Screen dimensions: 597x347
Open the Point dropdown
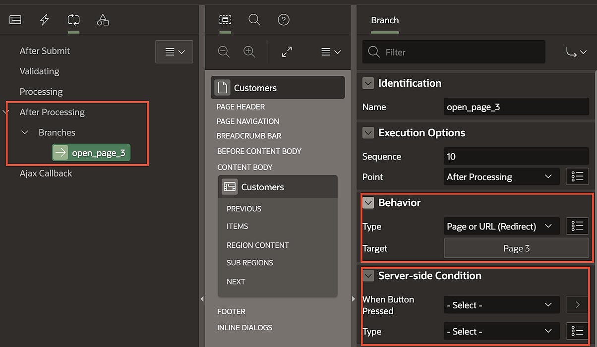click(x=501, y=176)
